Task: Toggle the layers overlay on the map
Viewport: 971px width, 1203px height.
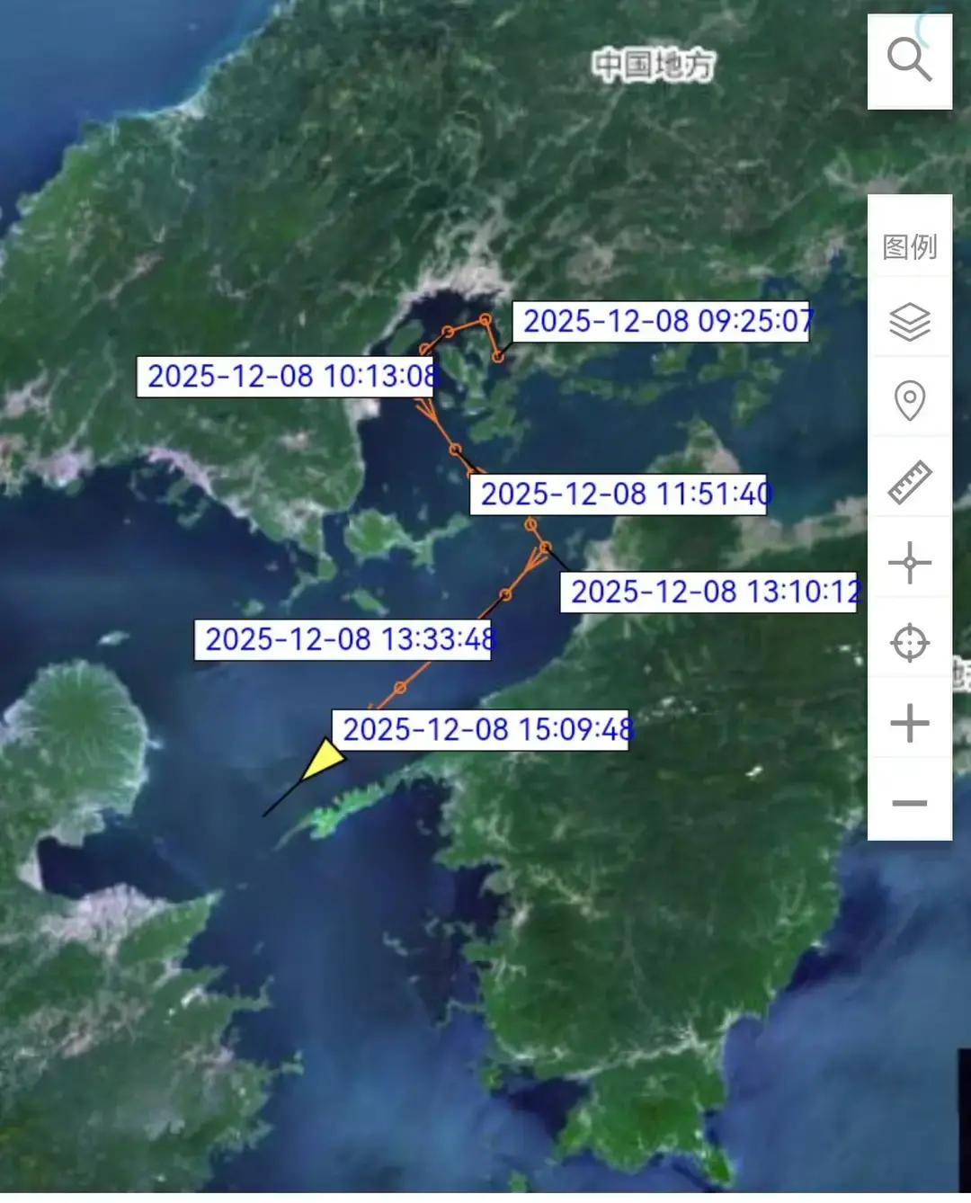Action: tap(911, 320)
